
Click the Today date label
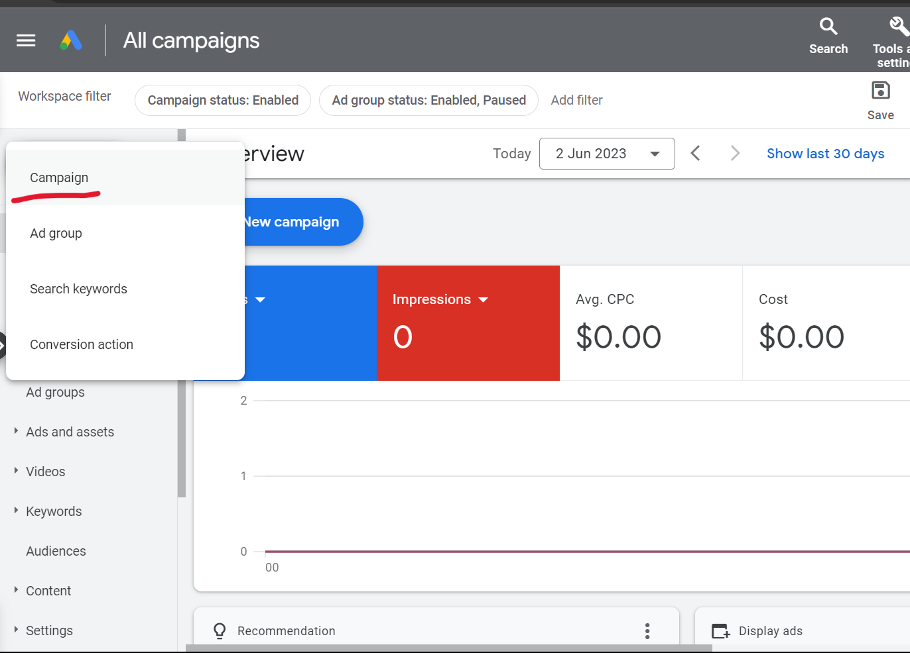[x=511, y=154]
